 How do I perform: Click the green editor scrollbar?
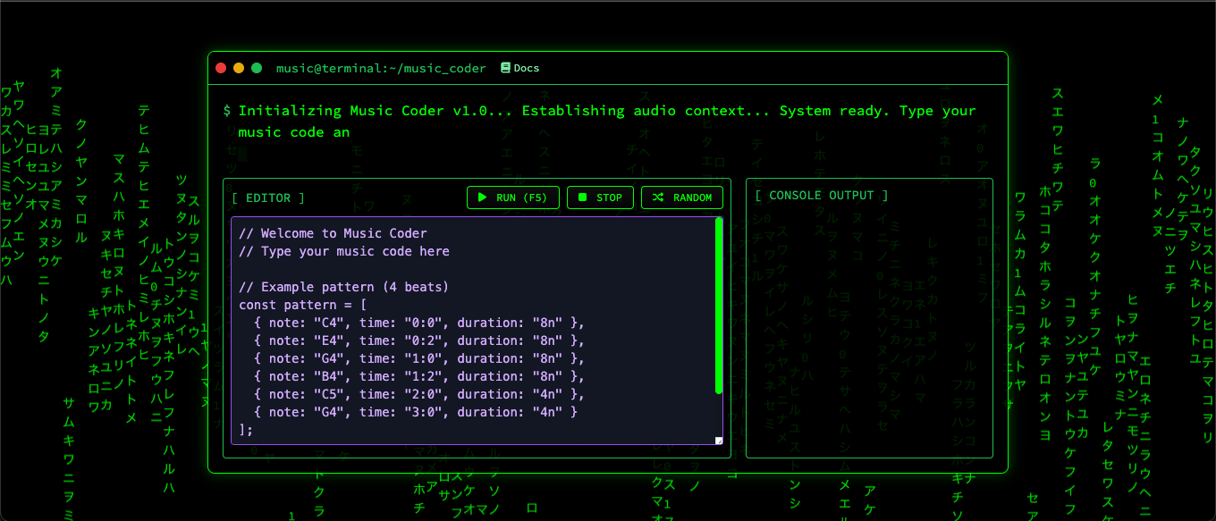(x=719, y=305)
